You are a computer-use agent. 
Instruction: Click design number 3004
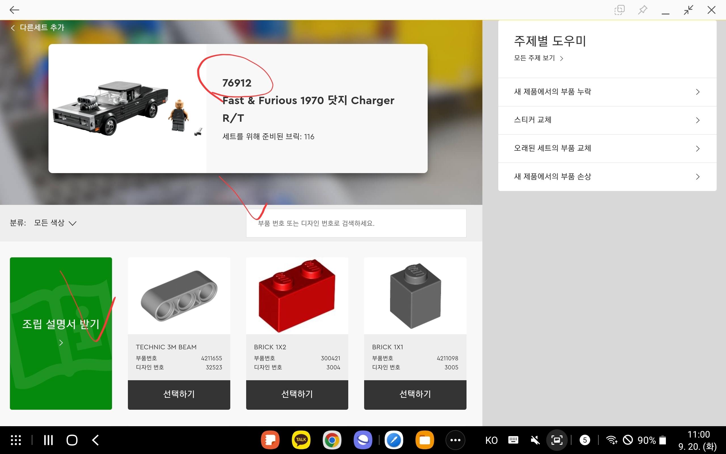click(333, 367)
